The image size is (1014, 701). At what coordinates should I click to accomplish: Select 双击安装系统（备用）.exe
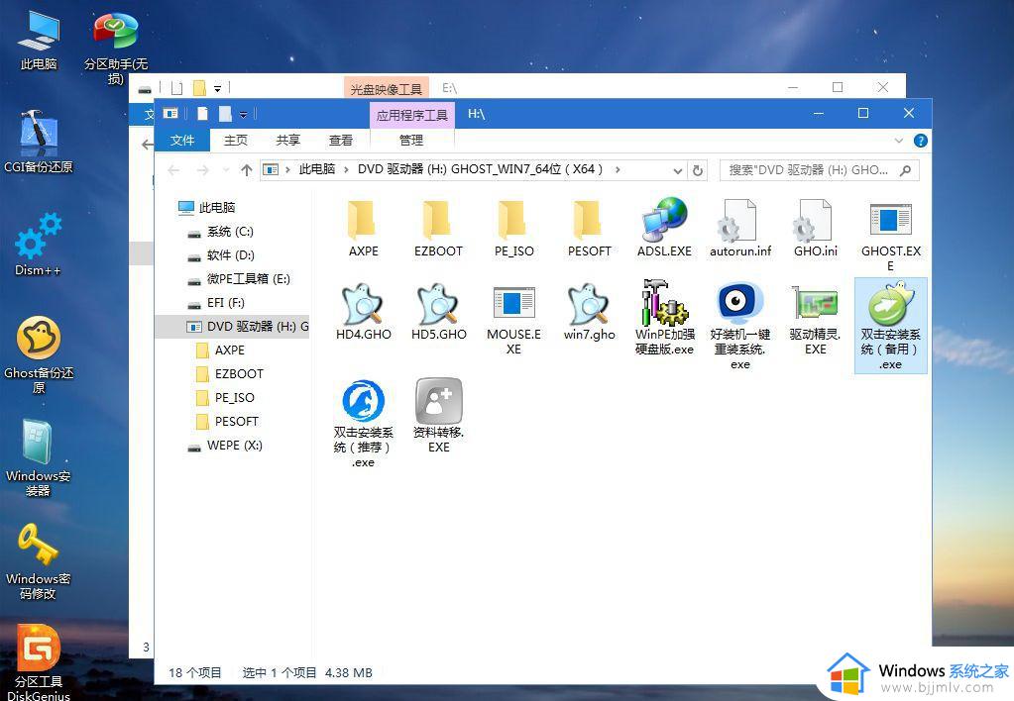coord(890,326)
